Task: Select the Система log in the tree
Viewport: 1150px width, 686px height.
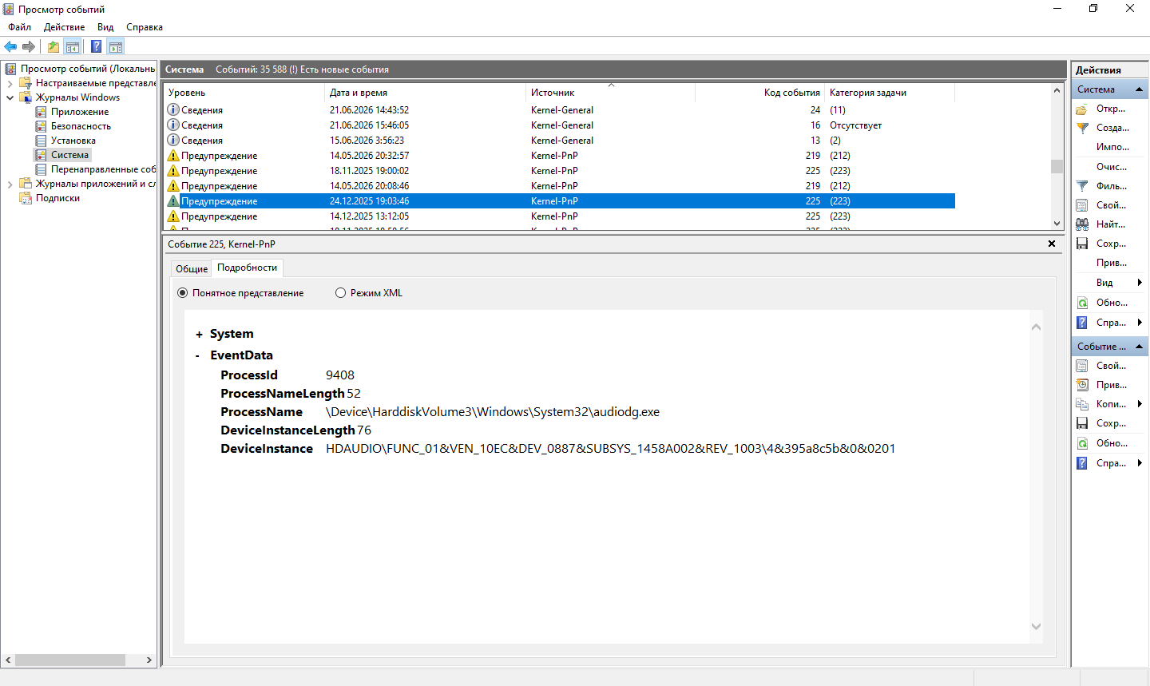Action: [70, 155]
